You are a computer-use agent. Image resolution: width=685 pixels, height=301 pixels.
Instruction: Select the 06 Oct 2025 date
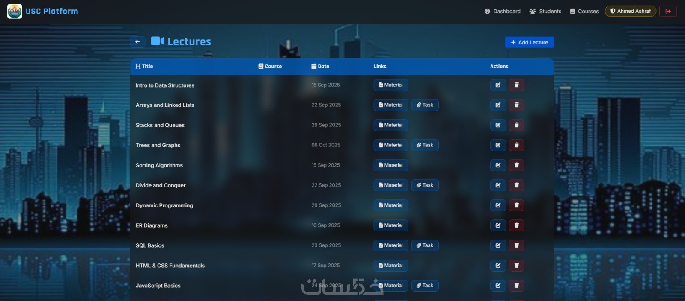pos(326,145)
